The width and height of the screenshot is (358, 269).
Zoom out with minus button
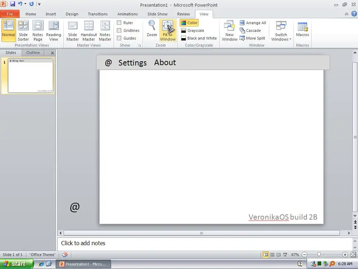305,255
